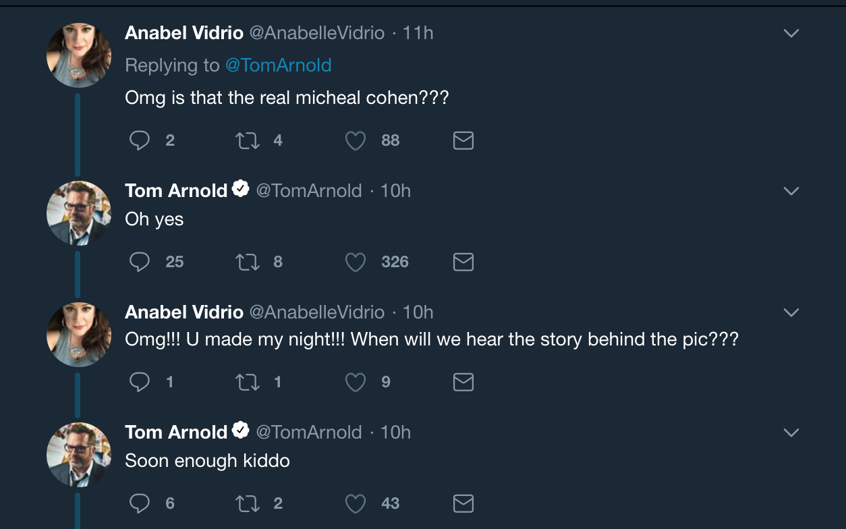Expand the 'Oh yes' tweet options chevron
Screen dimensions: 846x529
(791, 191)
